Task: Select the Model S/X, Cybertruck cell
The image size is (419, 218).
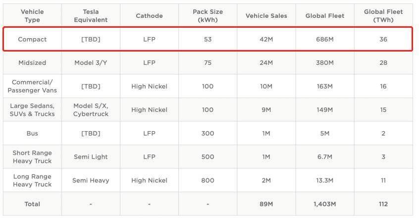Action: [91, 110]
